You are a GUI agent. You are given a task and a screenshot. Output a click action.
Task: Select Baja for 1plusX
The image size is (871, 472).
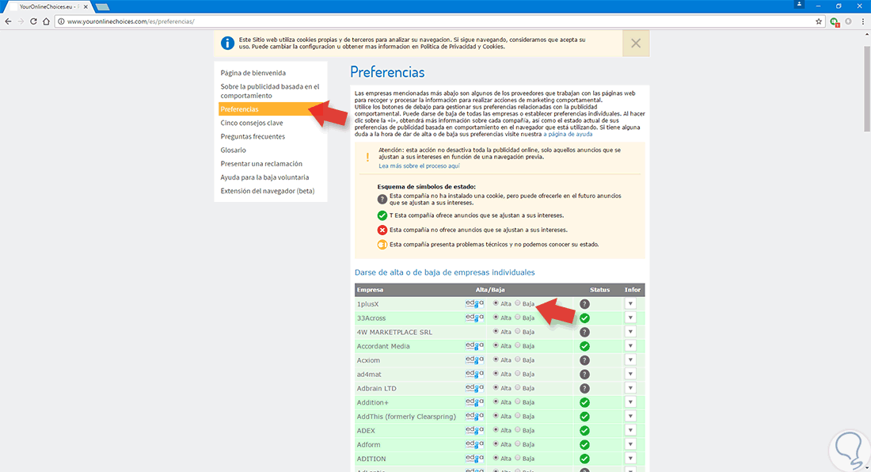click(518, 303)
